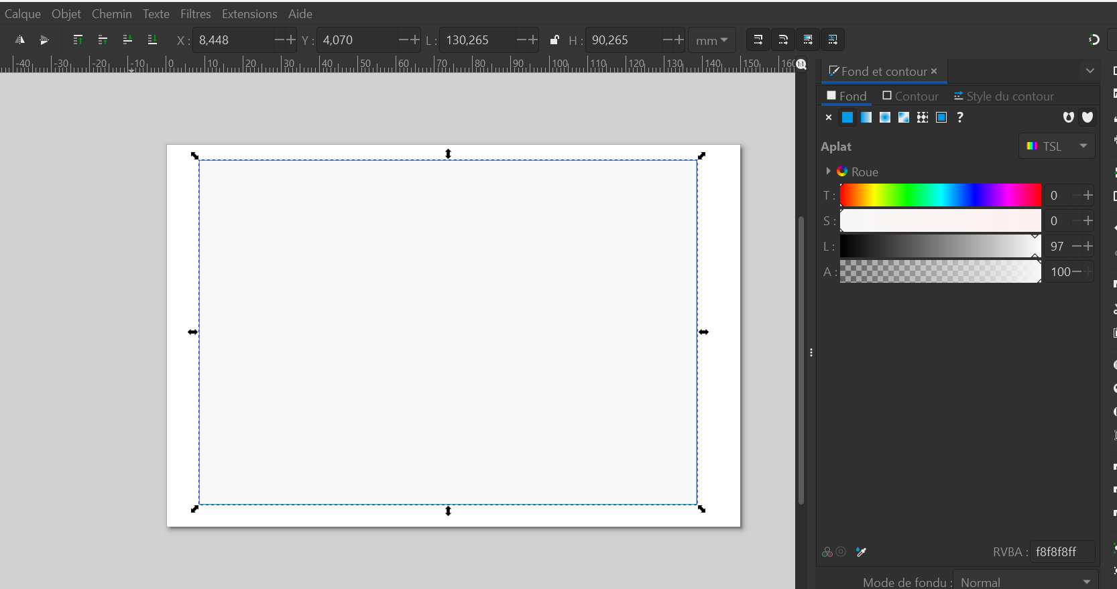Select linear gradient fill icon
This screenshot has height=589, width=1117.
point(866,117)
